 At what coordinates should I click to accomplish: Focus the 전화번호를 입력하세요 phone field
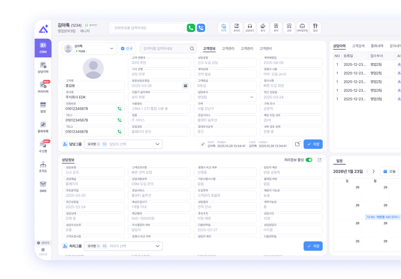[147, 28]
